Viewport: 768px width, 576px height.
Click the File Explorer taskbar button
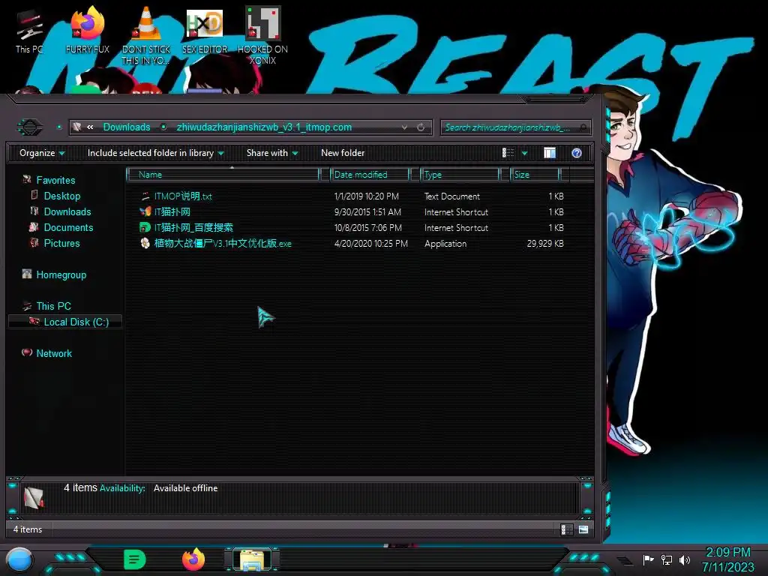(x=252, y=559)
